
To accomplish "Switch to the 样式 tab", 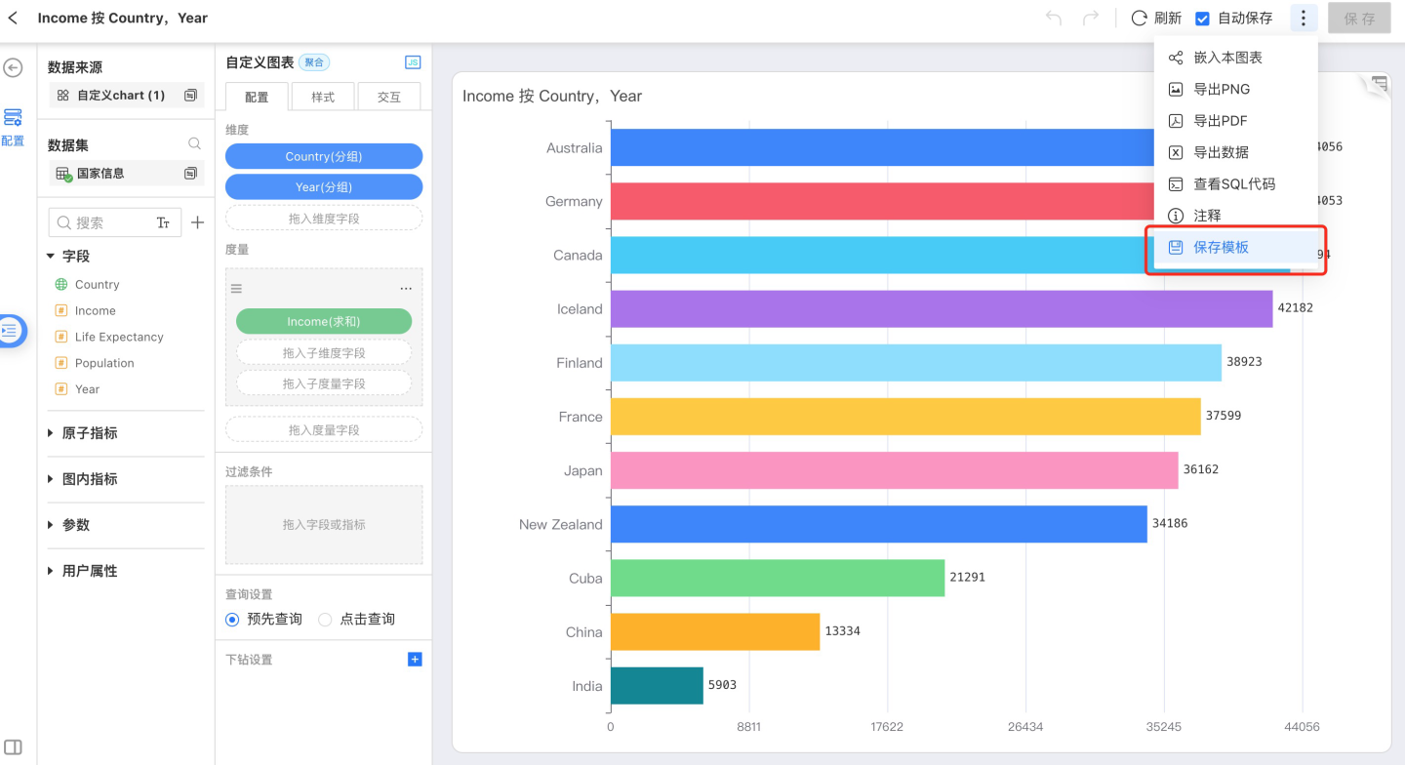I will (x=323, y=97).
